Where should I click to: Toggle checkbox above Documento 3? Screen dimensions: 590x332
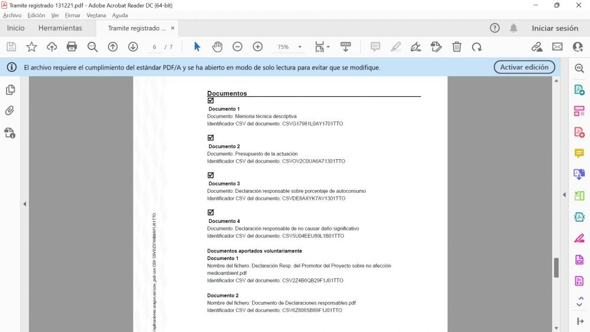(211, 175)
